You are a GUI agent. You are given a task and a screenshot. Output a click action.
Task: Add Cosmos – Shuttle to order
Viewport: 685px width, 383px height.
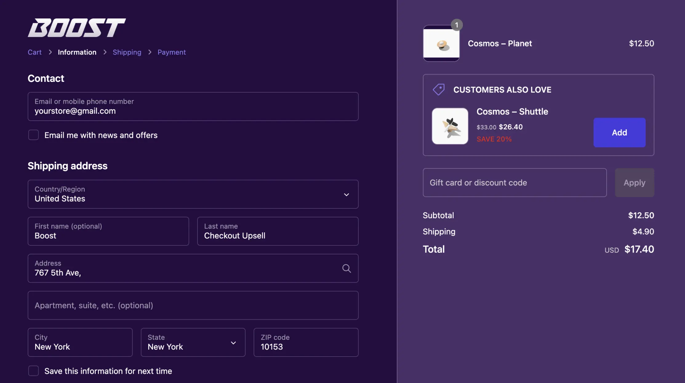coord(619,132)
